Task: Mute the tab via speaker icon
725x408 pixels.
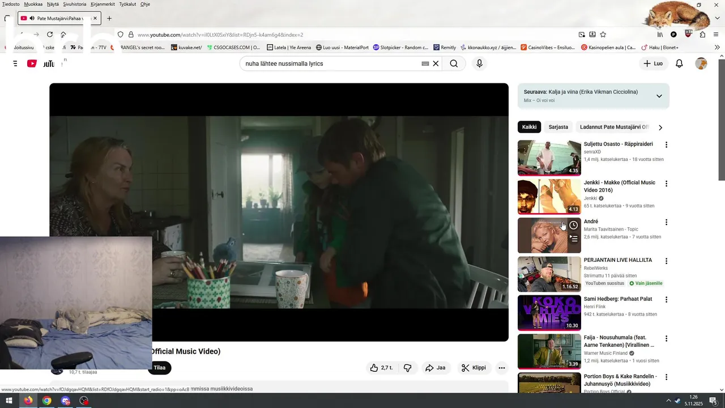Action: click(x=32, y=18)
